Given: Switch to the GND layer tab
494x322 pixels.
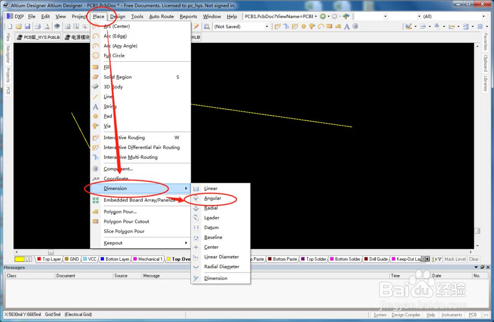Looking at the screenshot, I should point(72,259).
